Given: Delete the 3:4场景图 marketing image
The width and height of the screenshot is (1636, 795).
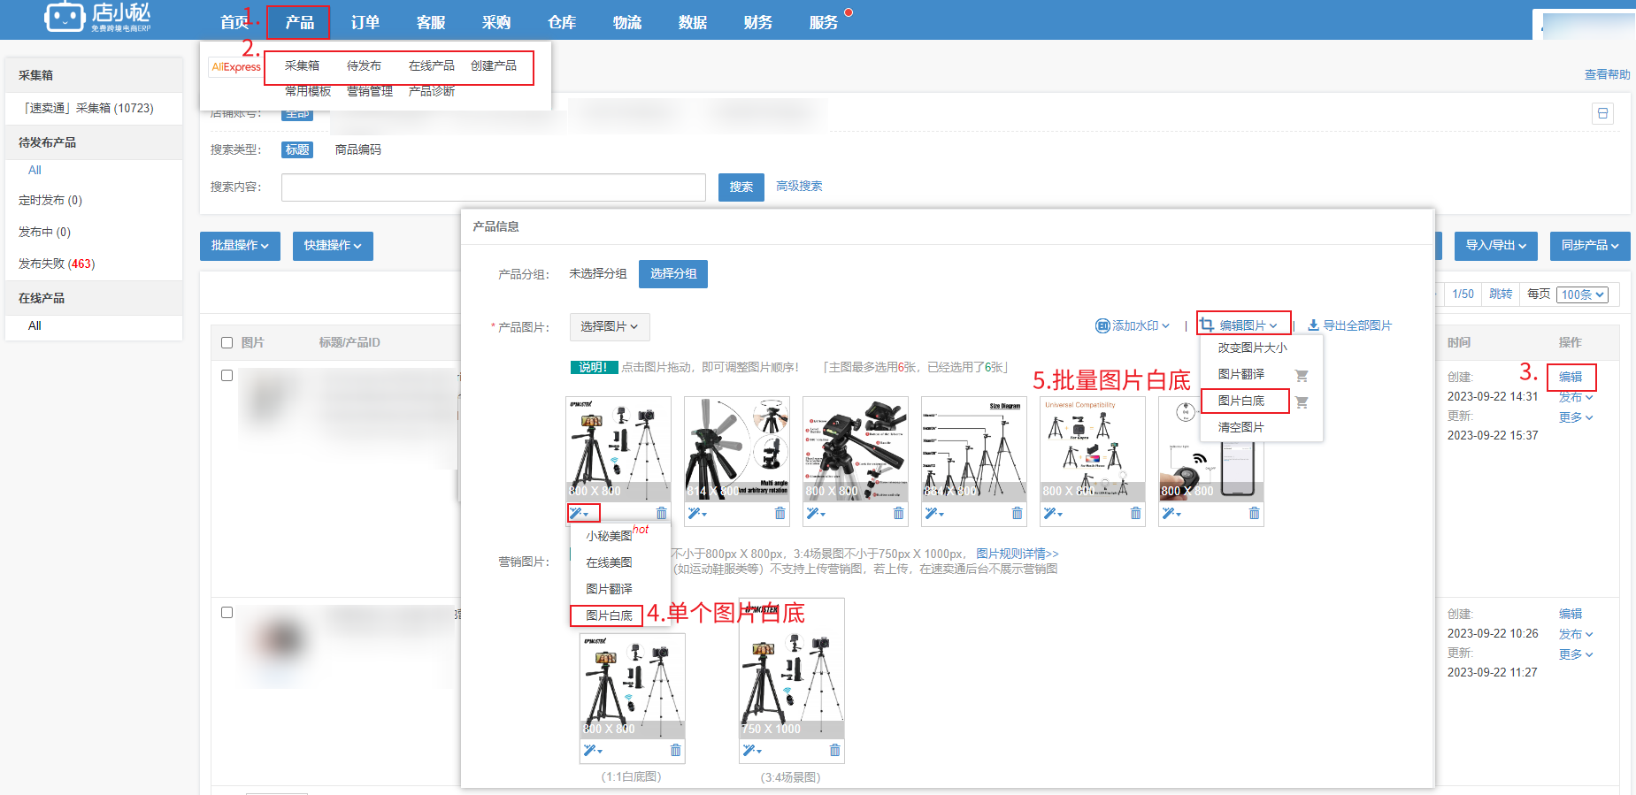Looking at the screenshot, I should pyautogui.click(x=834, y=750).
